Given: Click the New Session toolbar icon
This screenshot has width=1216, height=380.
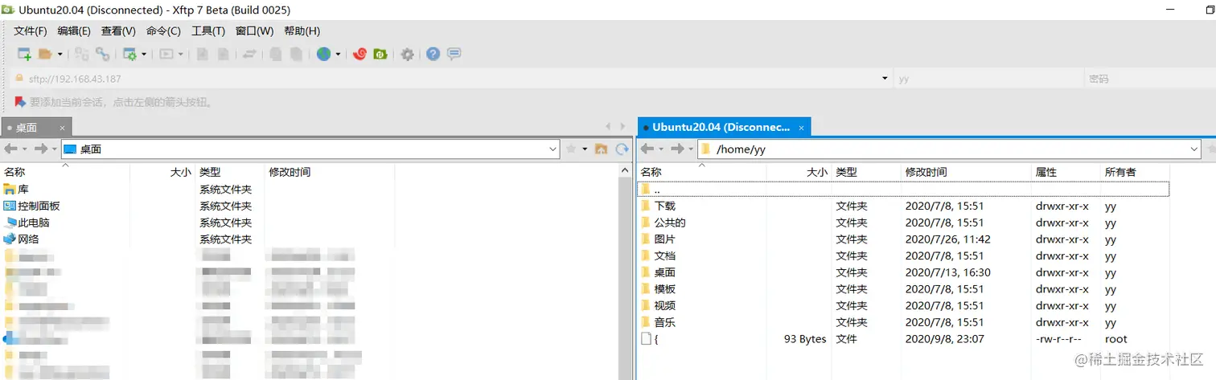Looking at the screenshot, I should pyautogui.click(x=25, y=54).
